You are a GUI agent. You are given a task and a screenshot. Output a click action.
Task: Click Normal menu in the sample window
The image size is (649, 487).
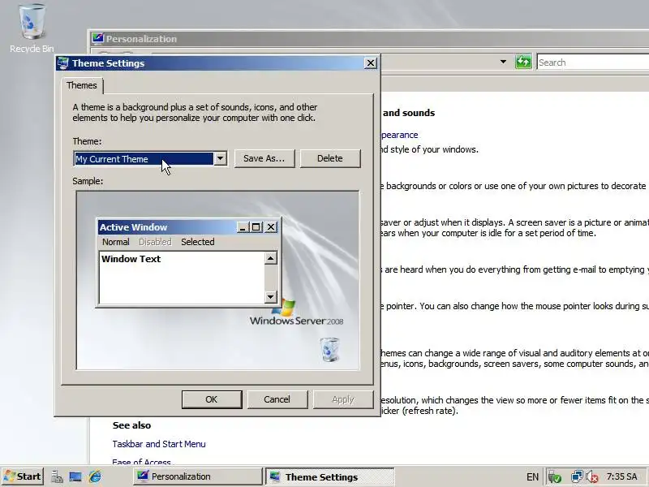(116, 242)
